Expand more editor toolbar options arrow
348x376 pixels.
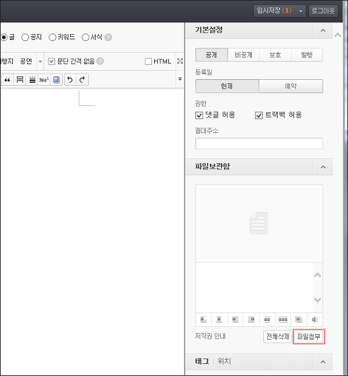(180, 79)
